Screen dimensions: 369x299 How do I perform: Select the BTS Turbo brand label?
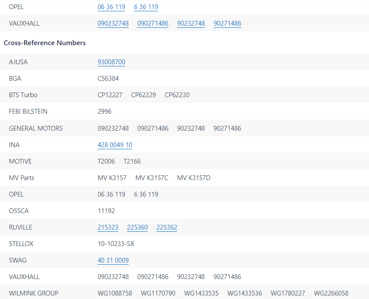coord(23,95)
